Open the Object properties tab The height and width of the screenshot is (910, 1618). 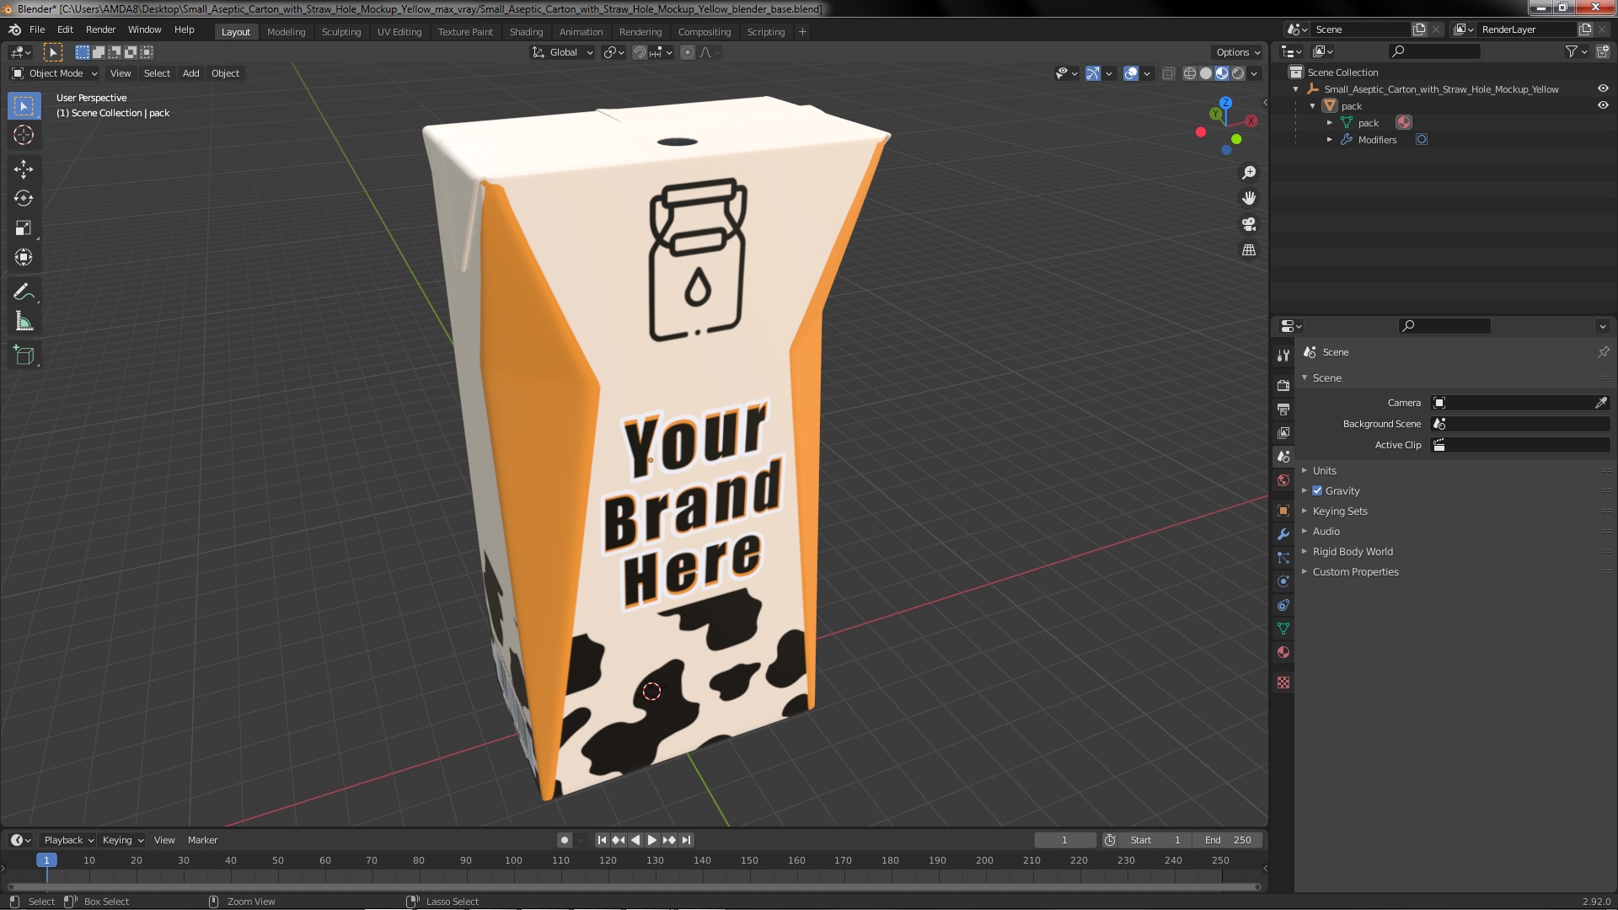(1283, 511)
